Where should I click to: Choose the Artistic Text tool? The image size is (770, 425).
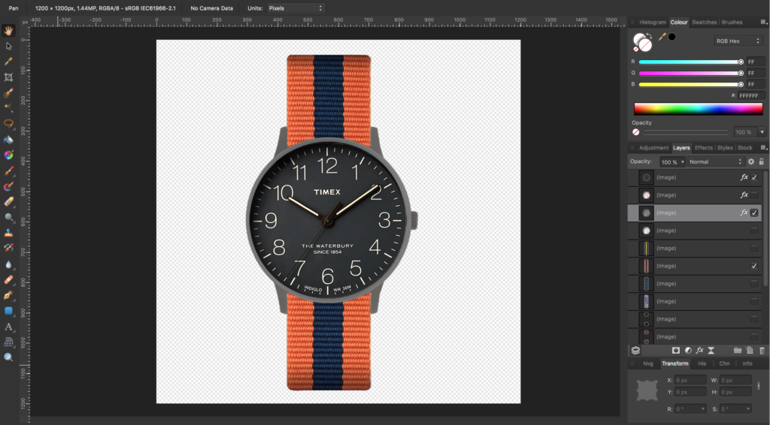(9, 327)
